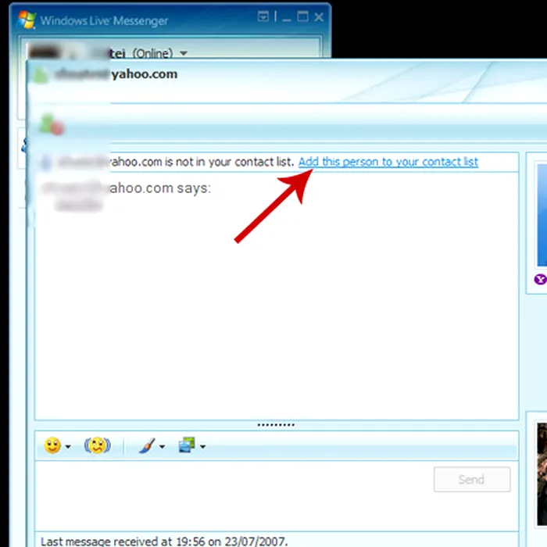This screenshot has width=547, height=547.
Task: Maximize the Windows Live Messenger window
Action: [x=302, y=16]
